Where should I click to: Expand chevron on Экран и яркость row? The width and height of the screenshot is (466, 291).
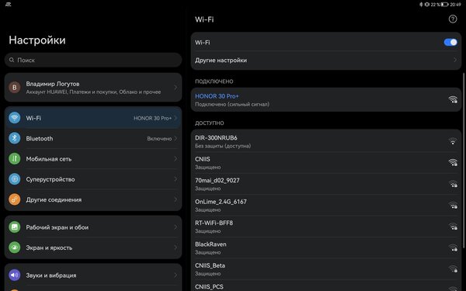[176, 248]
